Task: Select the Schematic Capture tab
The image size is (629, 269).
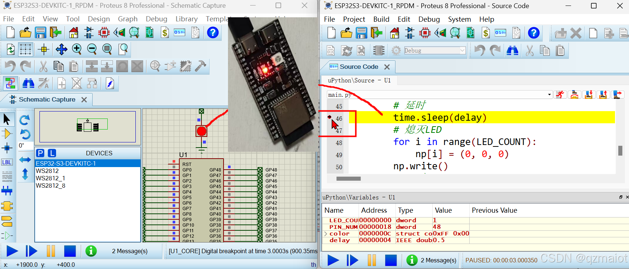Action: 47,99
